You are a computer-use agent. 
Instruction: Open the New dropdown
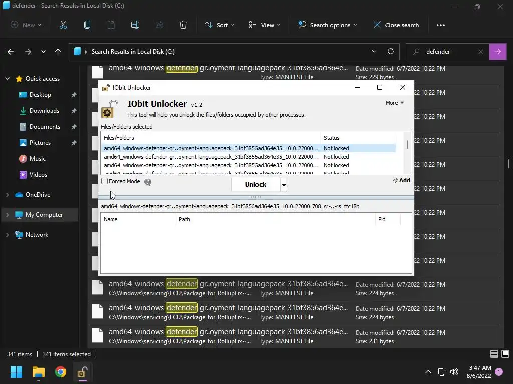click(26, 25)
